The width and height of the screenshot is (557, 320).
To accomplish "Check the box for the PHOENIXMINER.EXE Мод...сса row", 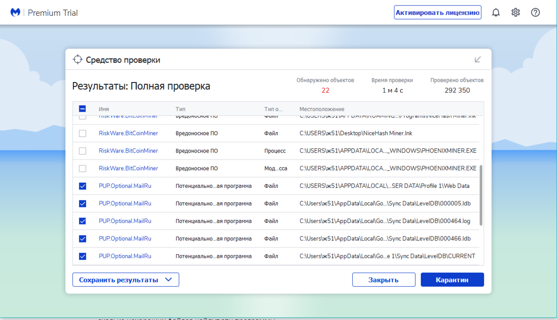I will [x=83, y=168].
